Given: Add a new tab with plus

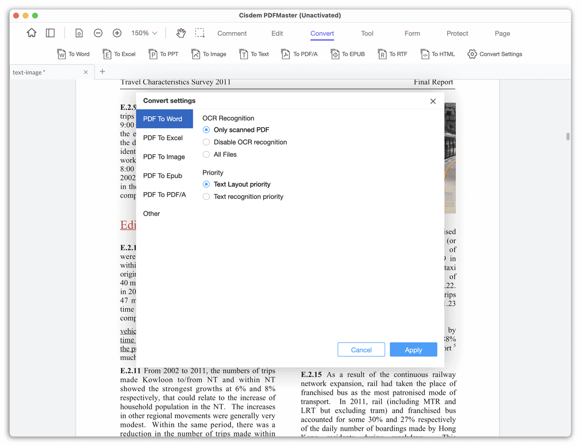Looking at the screenshot, I should [x=102, y=71].
